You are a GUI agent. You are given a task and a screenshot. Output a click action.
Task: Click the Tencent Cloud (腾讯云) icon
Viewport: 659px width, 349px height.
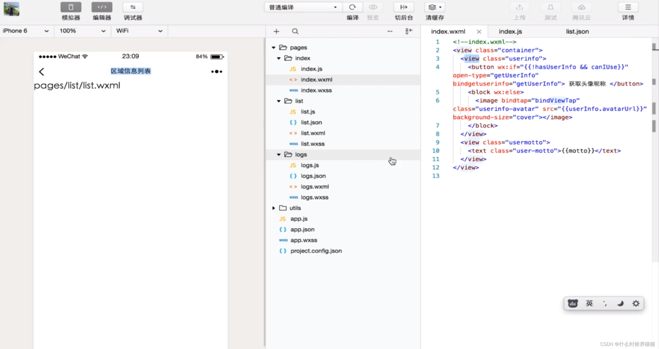click(x=581, y=7)
